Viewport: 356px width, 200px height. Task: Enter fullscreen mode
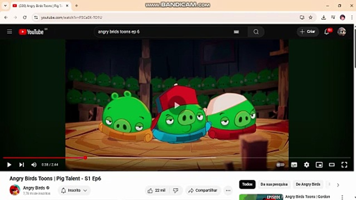click(344, 165)
